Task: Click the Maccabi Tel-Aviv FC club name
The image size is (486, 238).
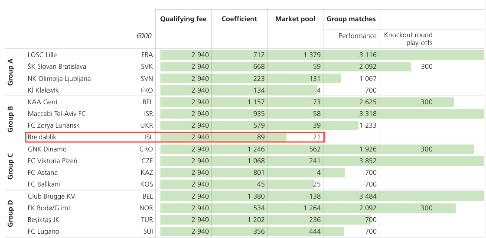Action: (57, 113)
